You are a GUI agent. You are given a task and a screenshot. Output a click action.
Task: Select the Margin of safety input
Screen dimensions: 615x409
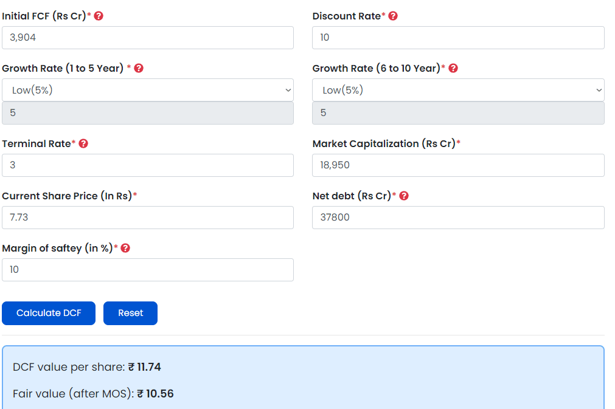148,270
